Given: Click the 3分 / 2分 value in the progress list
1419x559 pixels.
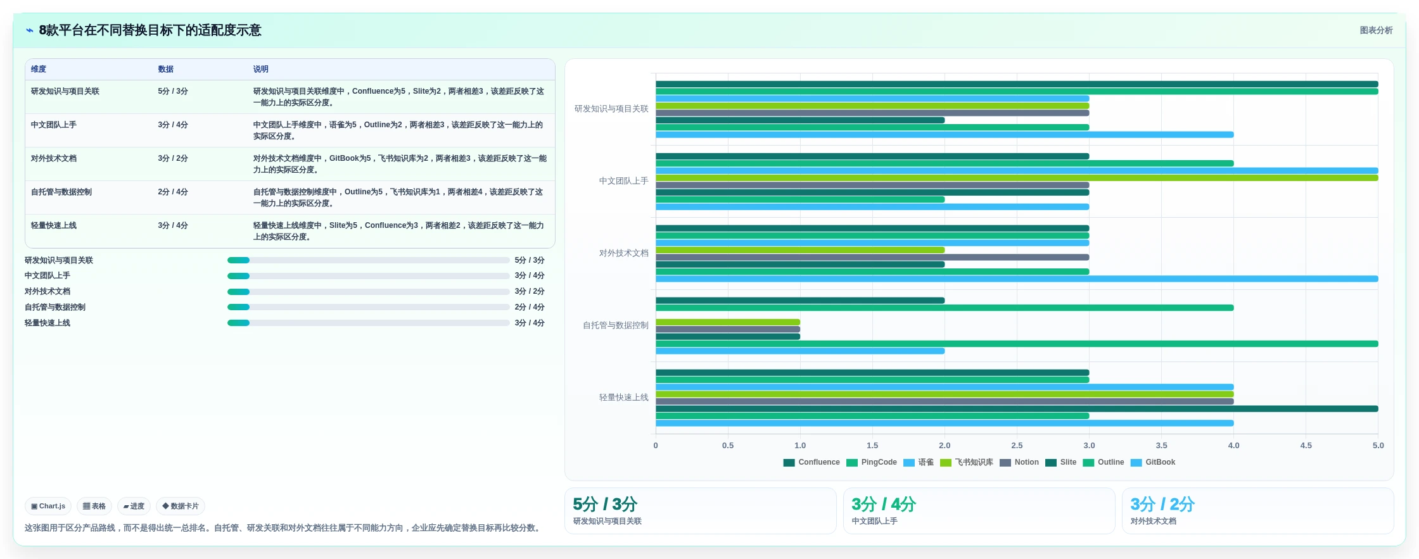Looking at the screenshot, I should pyautogui.click(x=530, y=292).
